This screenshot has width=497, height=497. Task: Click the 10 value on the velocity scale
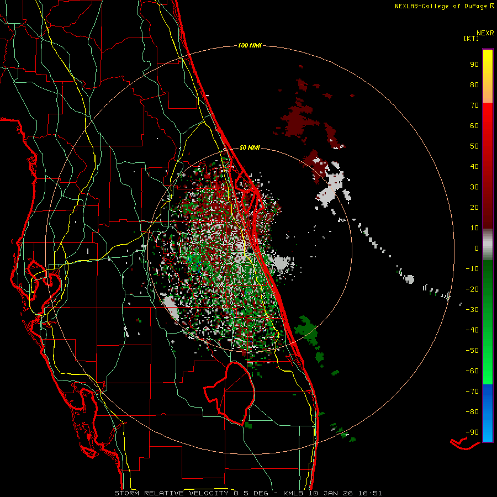(474, 228)
